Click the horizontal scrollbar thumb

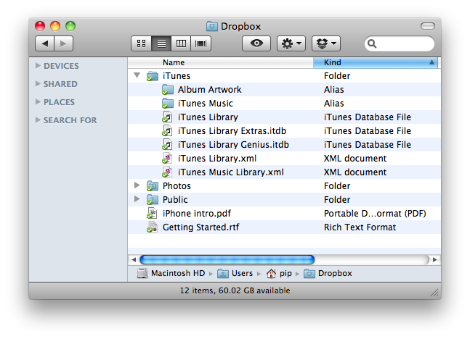click(227, 259)
